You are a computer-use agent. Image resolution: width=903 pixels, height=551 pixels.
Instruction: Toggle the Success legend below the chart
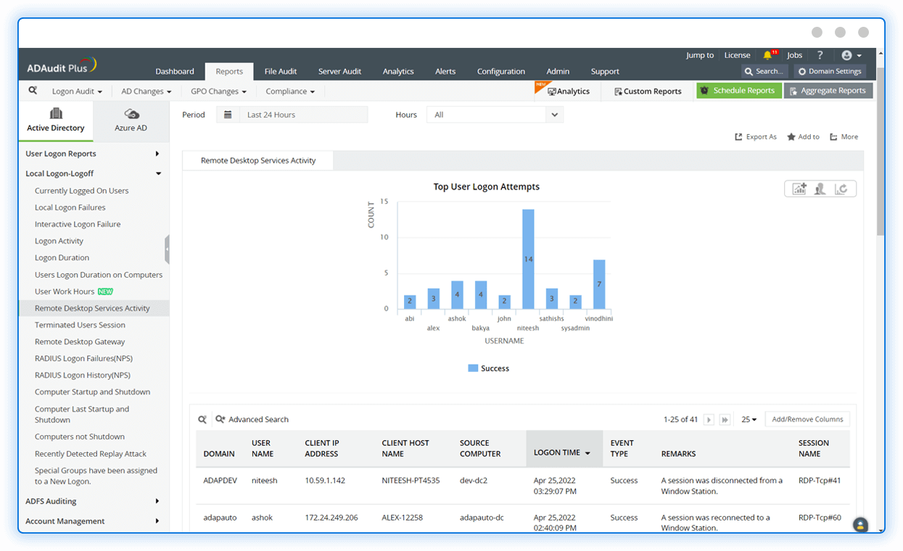pos(488,368)
